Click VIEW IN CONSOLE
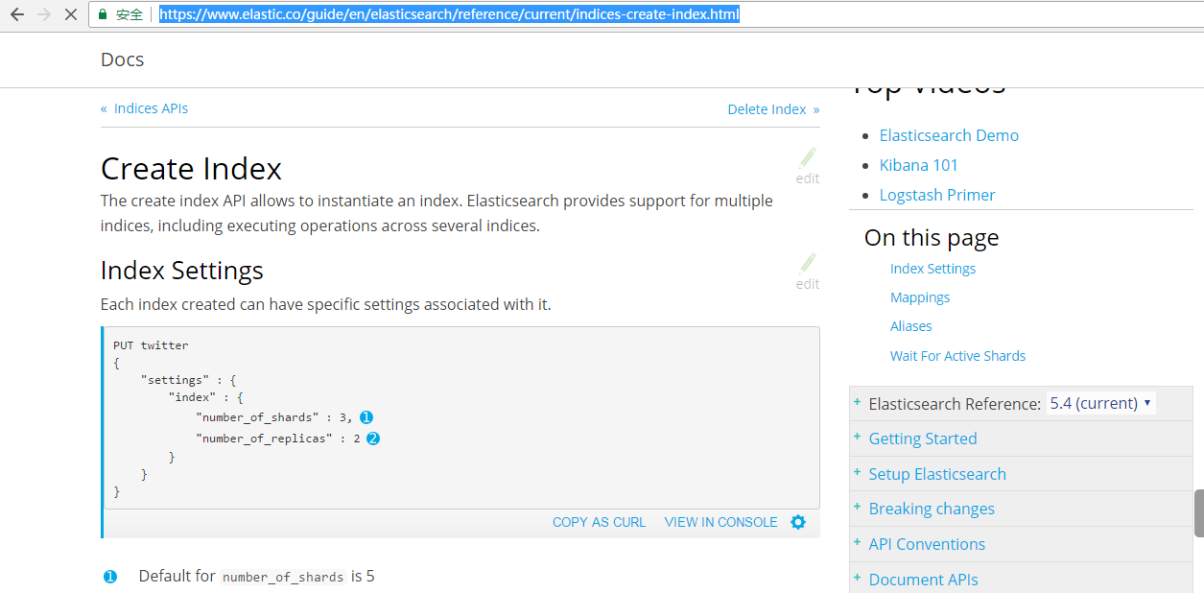The height and width of the screenshot is (593, 1204). pyautogui.click(x=721, y=522)
